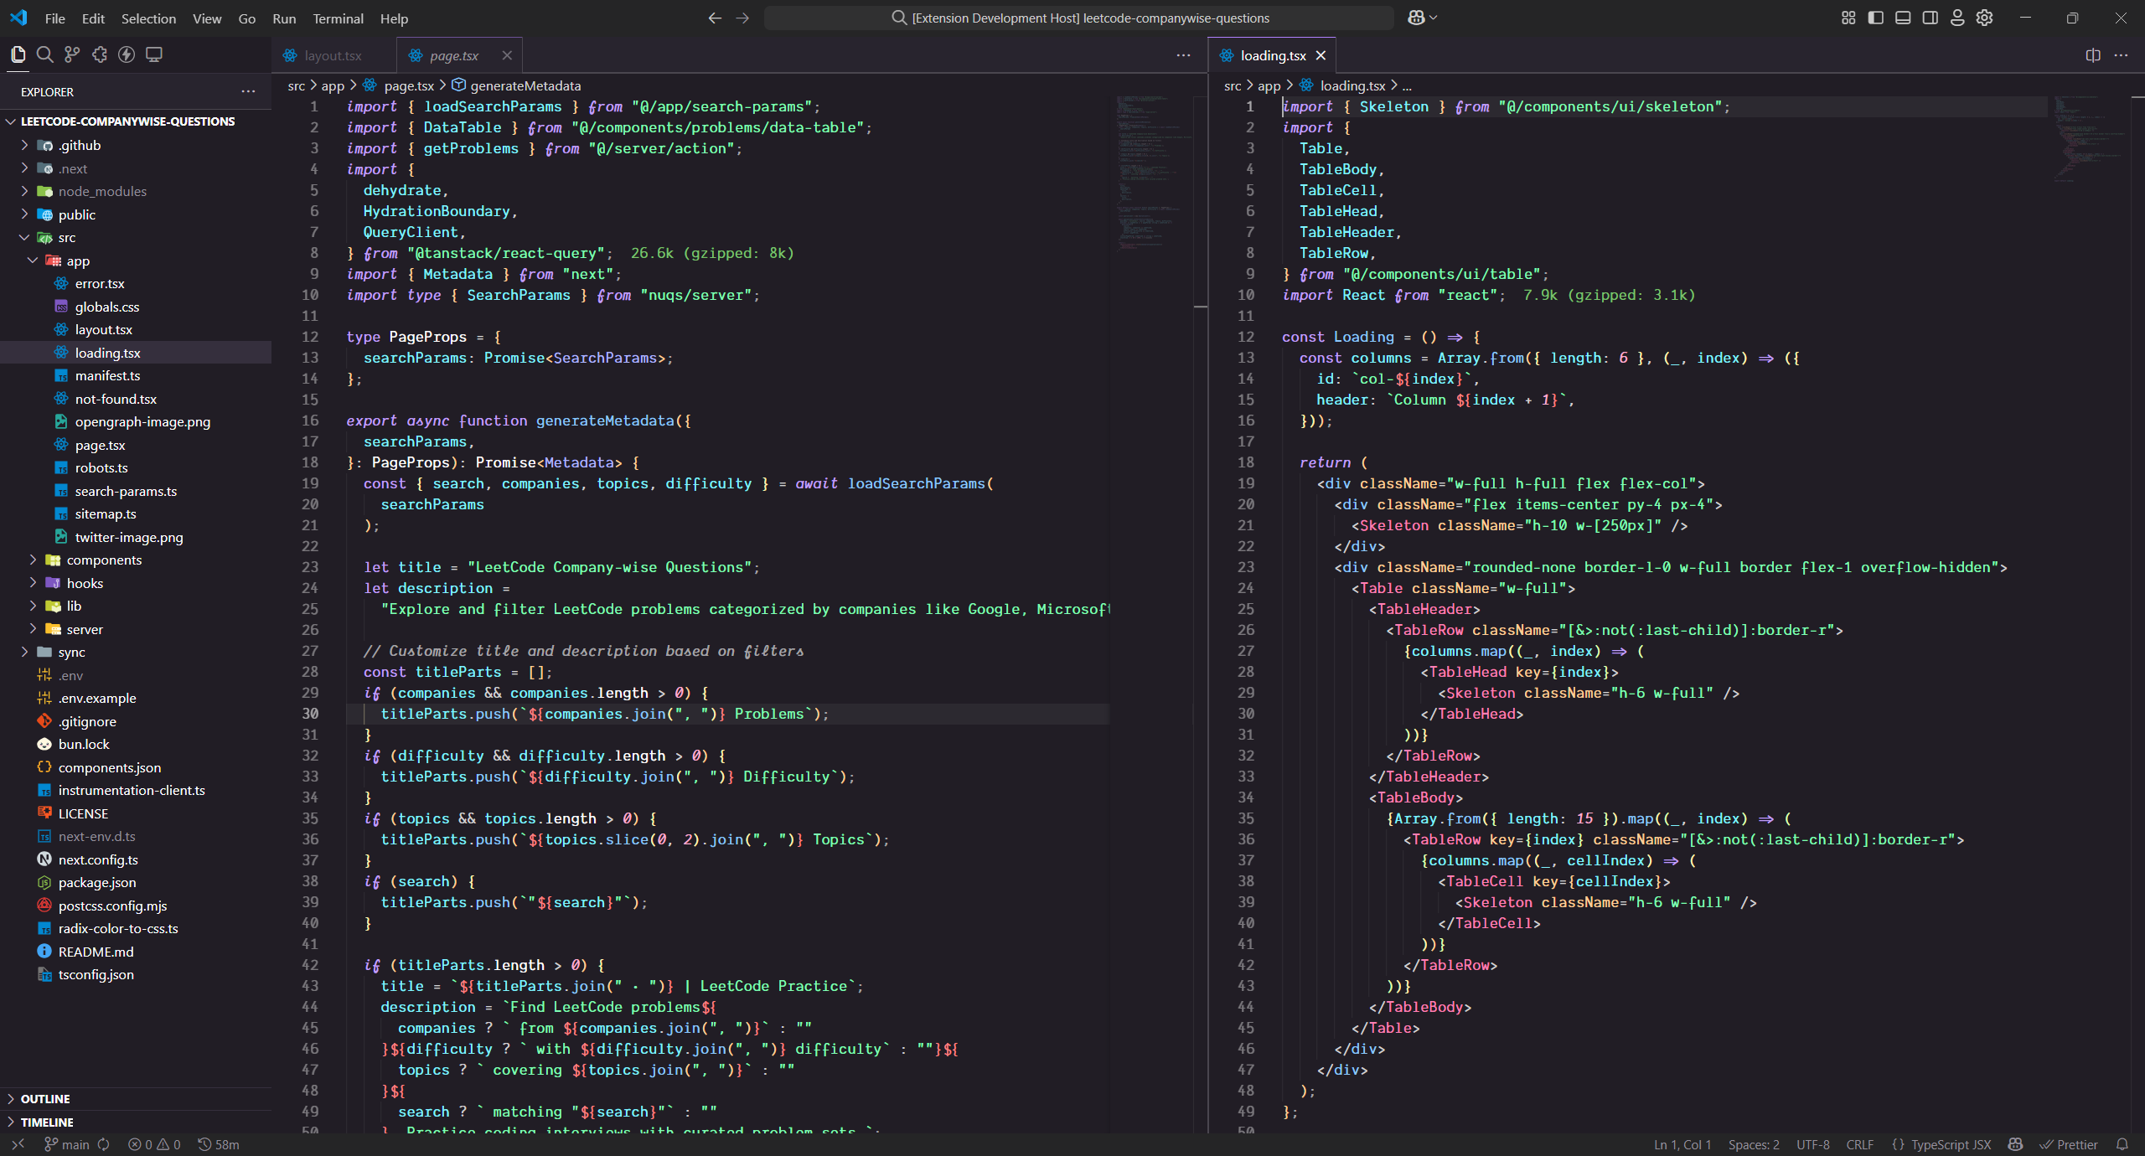Screen dimensions: 2145x1156
Task: Click split editor right icon
Action: click(2093, 55)
